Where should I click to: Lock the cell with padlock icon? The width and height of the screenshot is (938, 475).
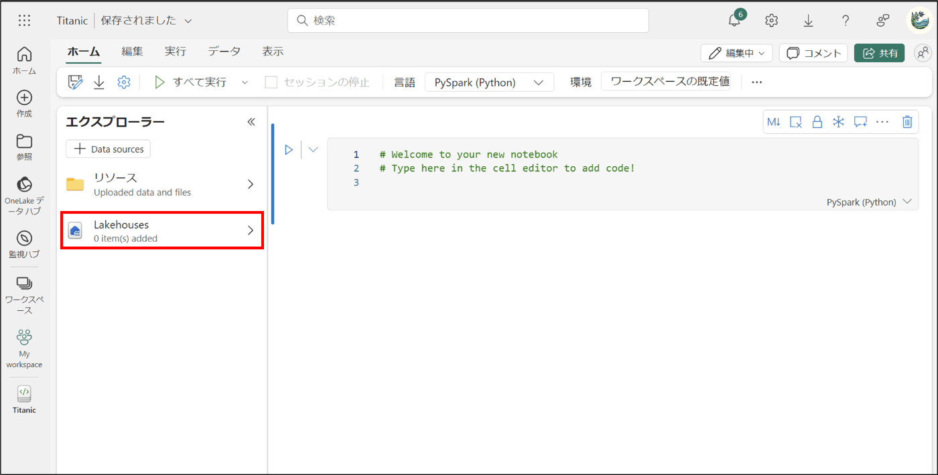pyautogui.click(x=817, y=122)
